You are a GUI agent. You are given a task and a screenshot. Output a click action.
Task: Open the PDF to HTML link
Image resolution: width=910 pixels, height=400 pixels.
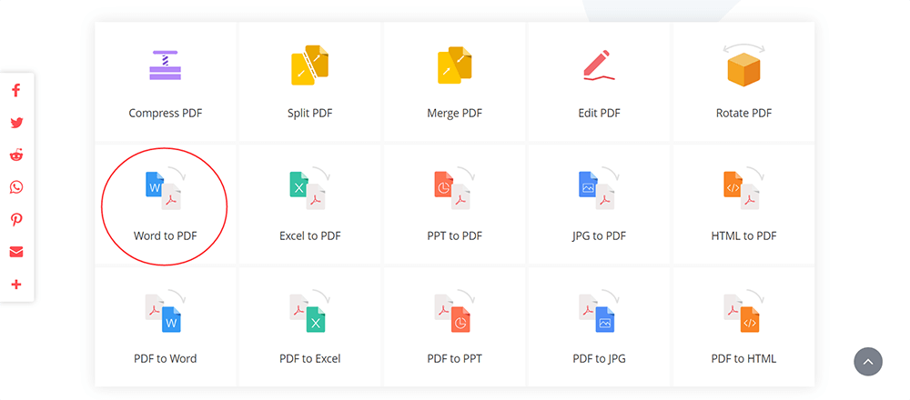pyautogui.click(x=743, y=358)
